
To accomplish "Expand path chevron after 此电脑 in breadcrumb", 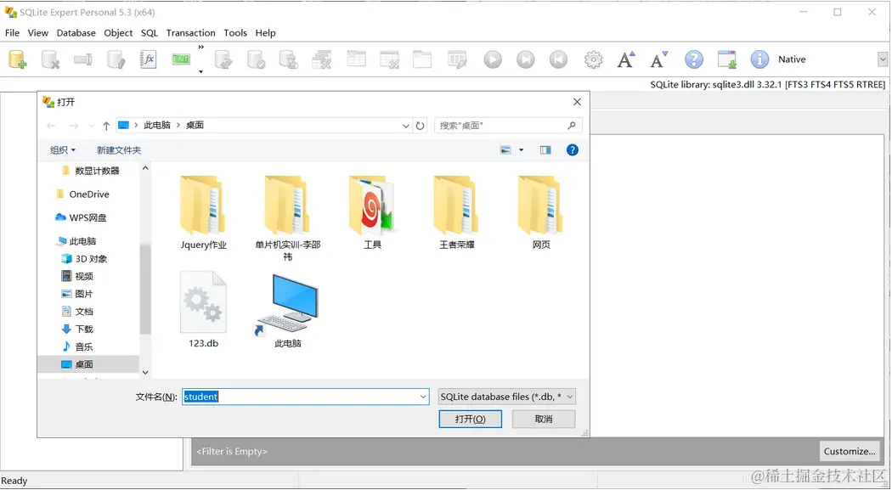I will click(x=178, y=125).
